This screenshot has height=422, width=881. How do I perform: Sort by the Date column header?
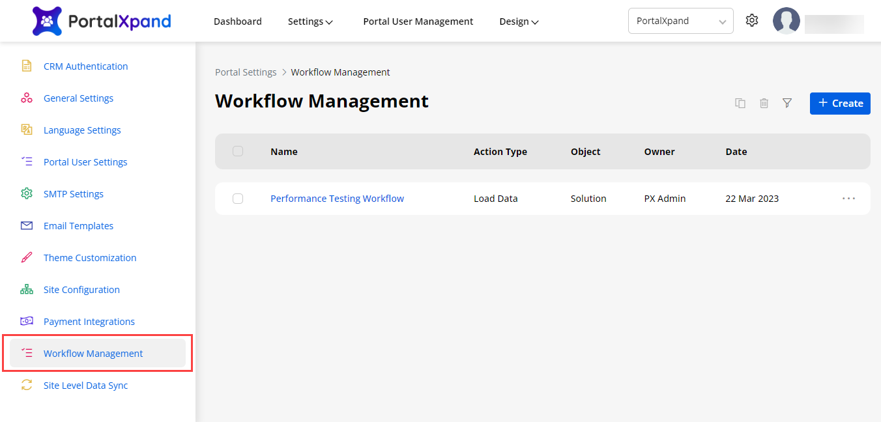pos(736,152)
